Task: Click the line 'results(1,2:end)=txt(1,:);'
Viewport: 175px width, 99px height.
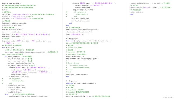Action: (13, 37)
